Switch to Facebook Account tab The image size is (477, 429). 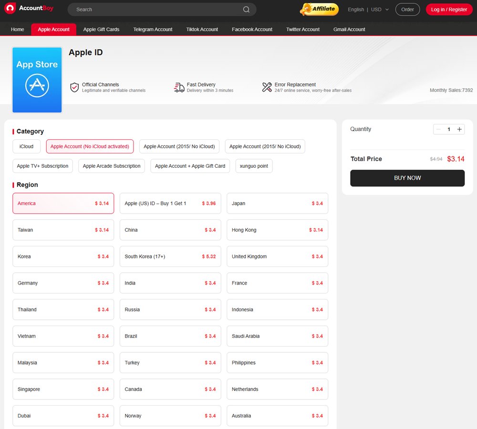[x=252, y=30]
